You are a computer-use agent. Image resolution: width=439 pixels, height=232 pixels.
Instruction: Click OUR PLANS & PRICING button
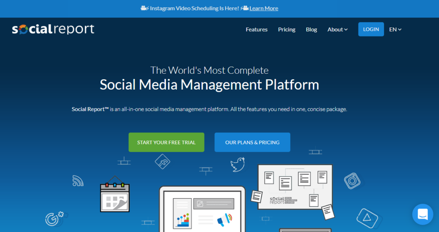coord(252,142)
